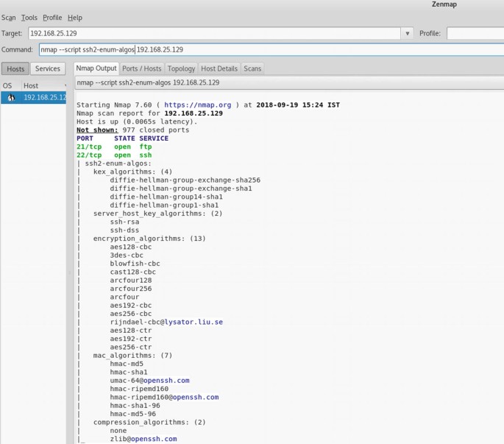Open the Help menu
Image resolution: width=504 pixels, height=444 pixels.
coord(75,18)
